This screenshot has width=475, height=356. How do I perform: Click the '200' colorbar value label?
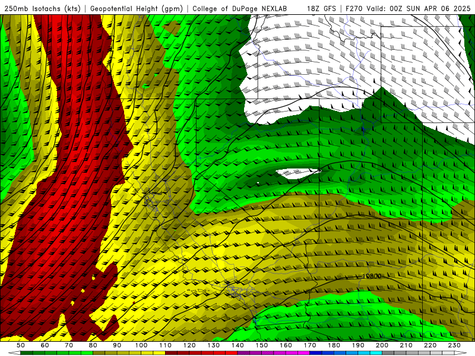tap(382, 345)
